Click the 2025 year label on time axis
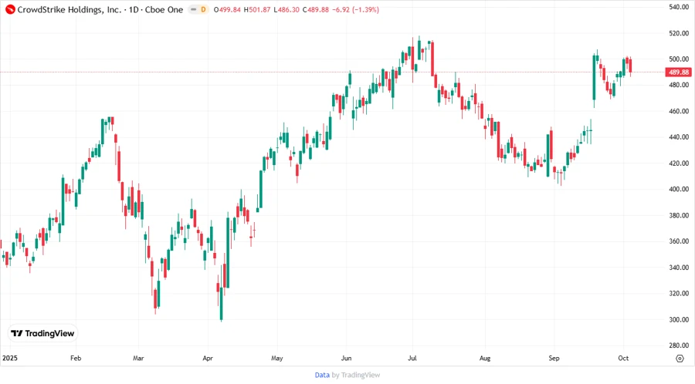The height and width of the screenshot is (384, 695). click(10, 359)
